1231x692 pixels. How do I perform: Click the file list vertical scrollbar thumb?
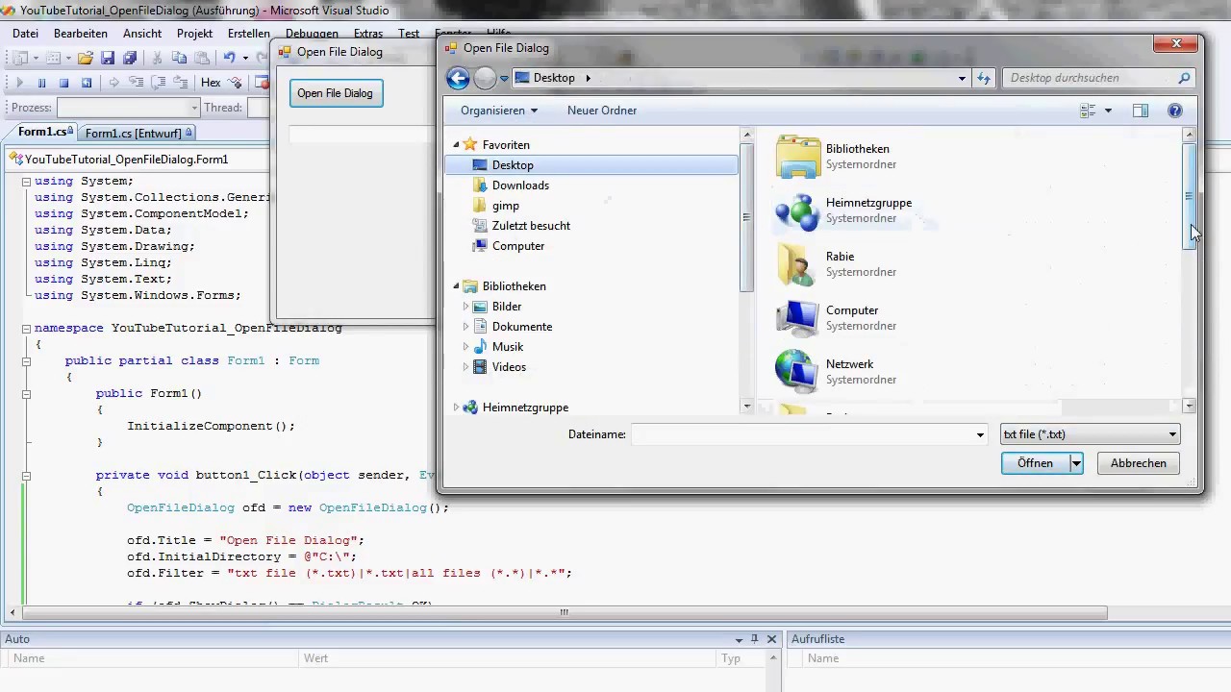click(1190, 196)
